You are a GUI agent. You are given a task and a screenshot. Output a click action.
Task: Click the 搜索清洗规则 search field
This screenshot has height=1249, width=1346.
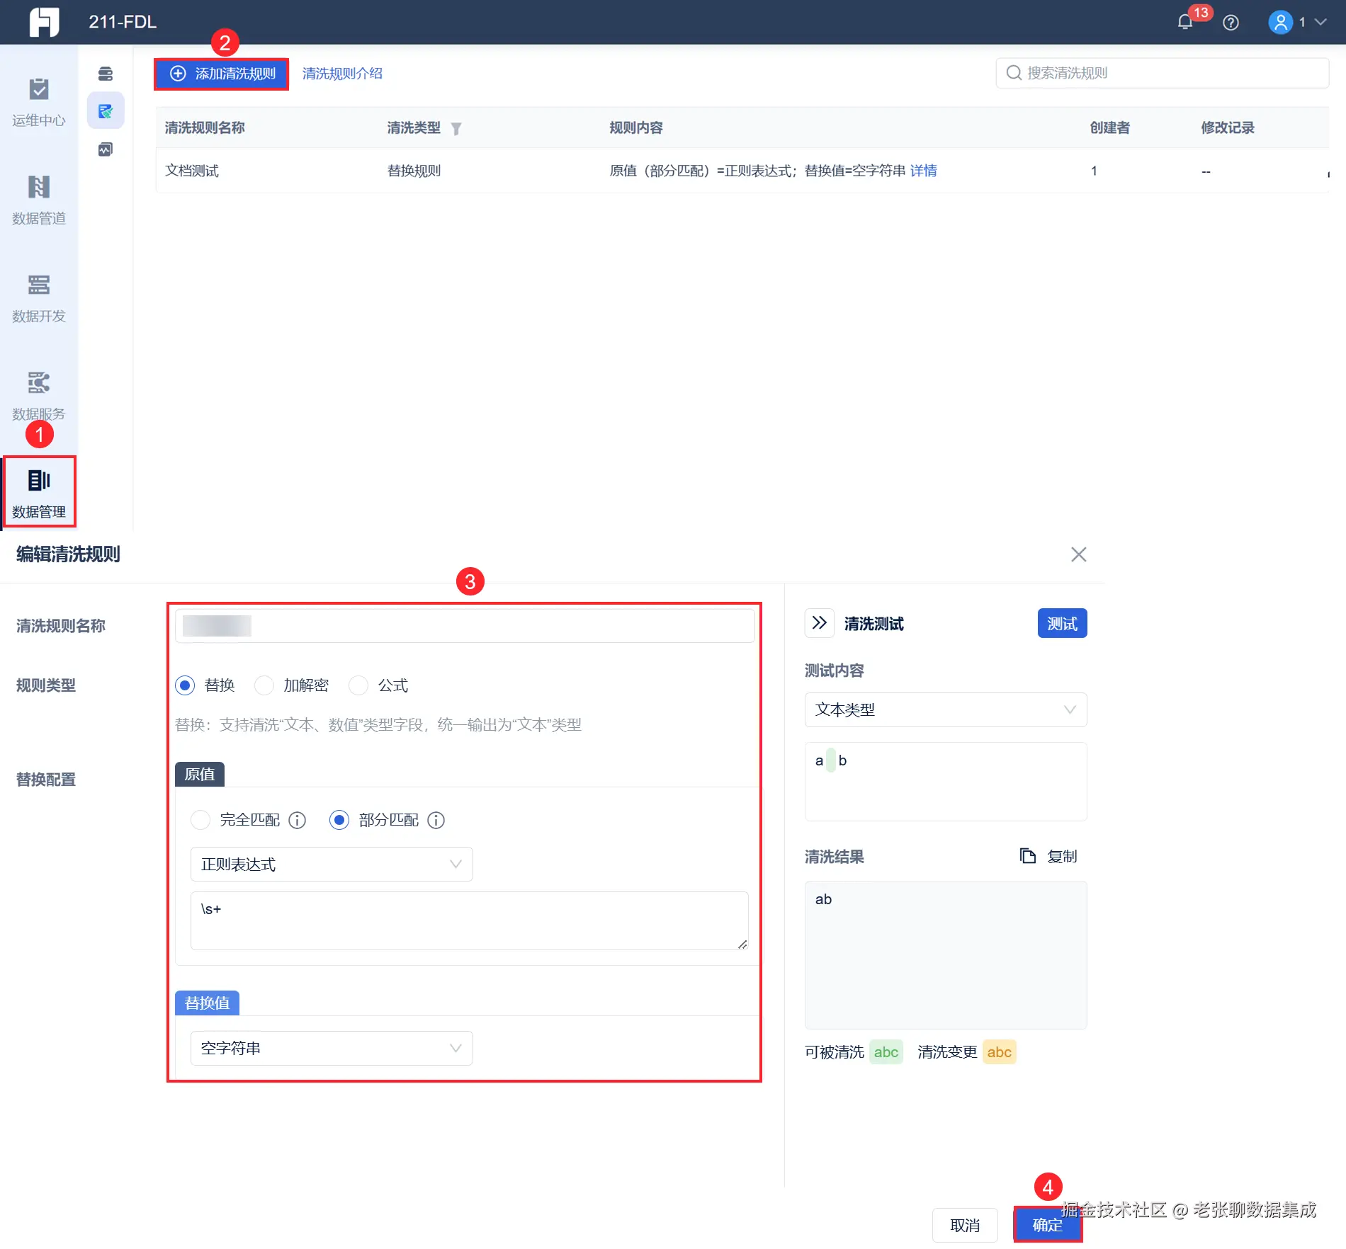(1162, 73)
